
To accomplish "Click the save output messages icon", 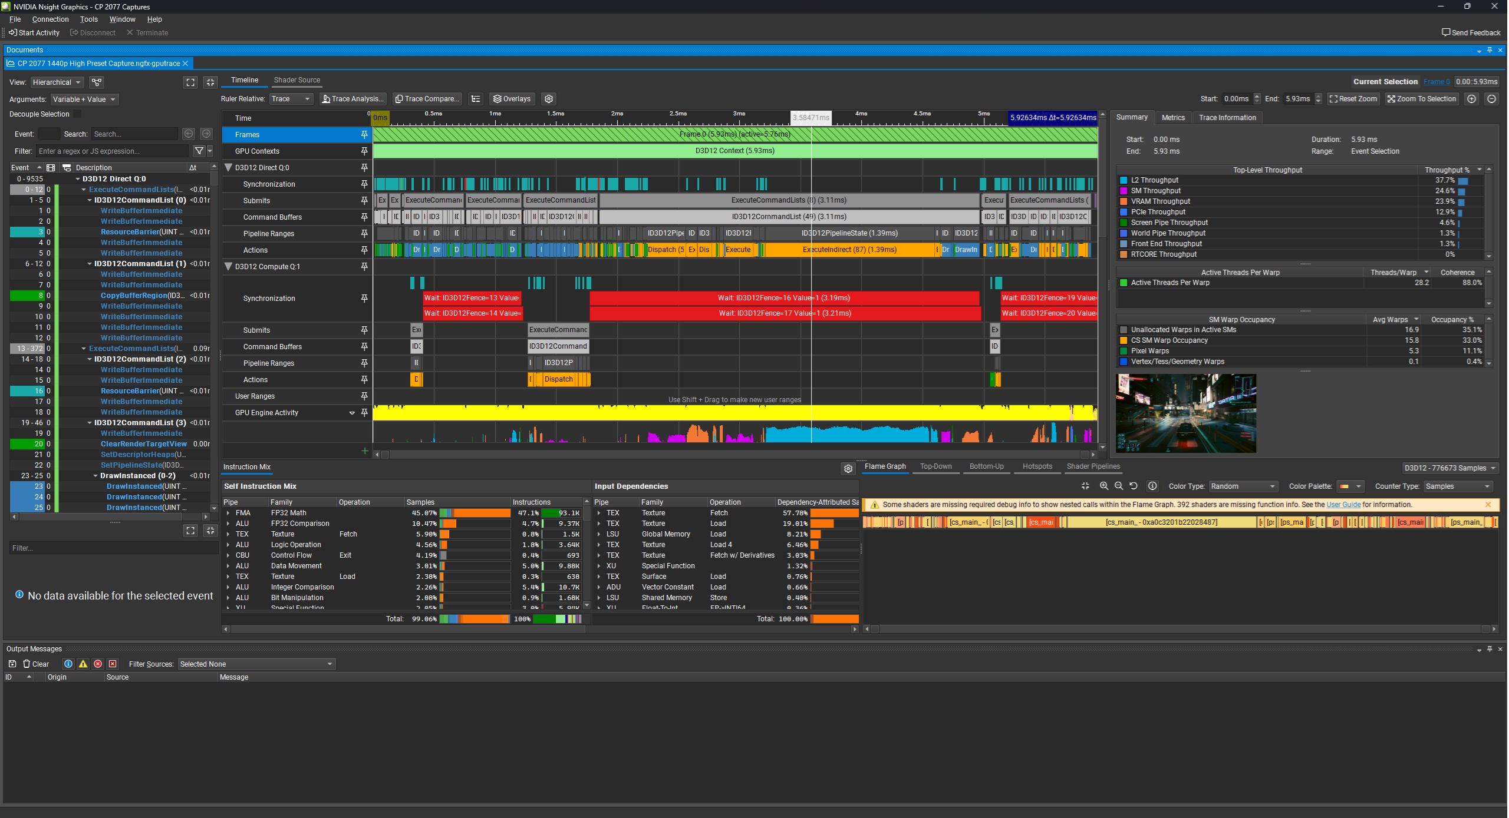I will [12, 664].
